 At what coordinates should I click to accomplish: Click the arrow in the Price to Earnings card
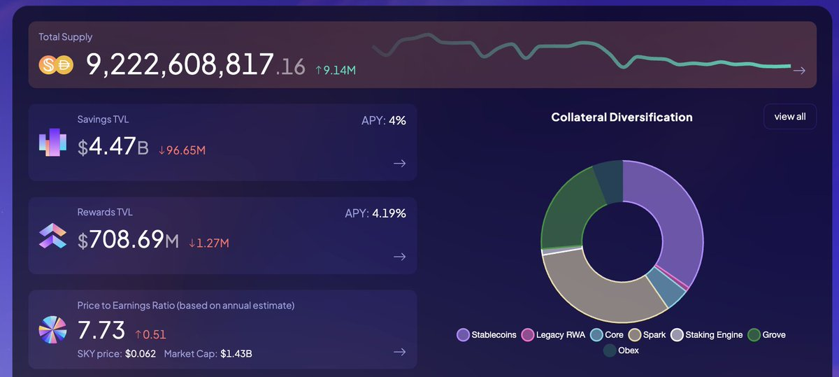pos(399,352)
